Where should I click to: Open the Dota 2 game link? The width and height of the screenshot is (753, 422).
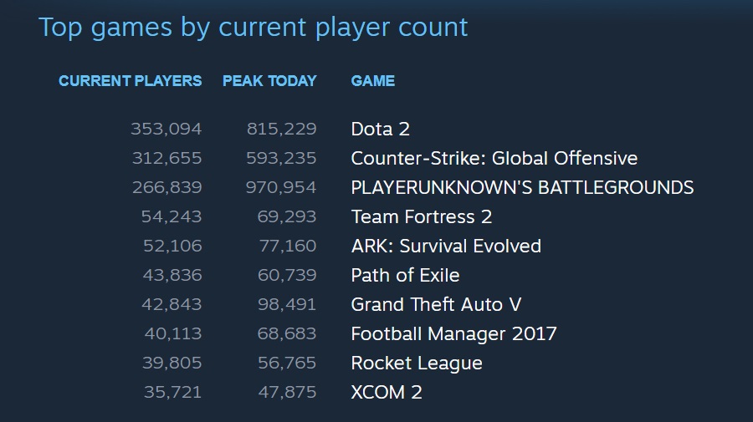[380, 129]
